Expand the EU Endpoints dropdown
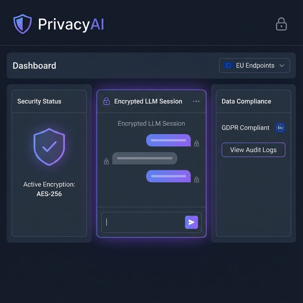 (254, 65)
